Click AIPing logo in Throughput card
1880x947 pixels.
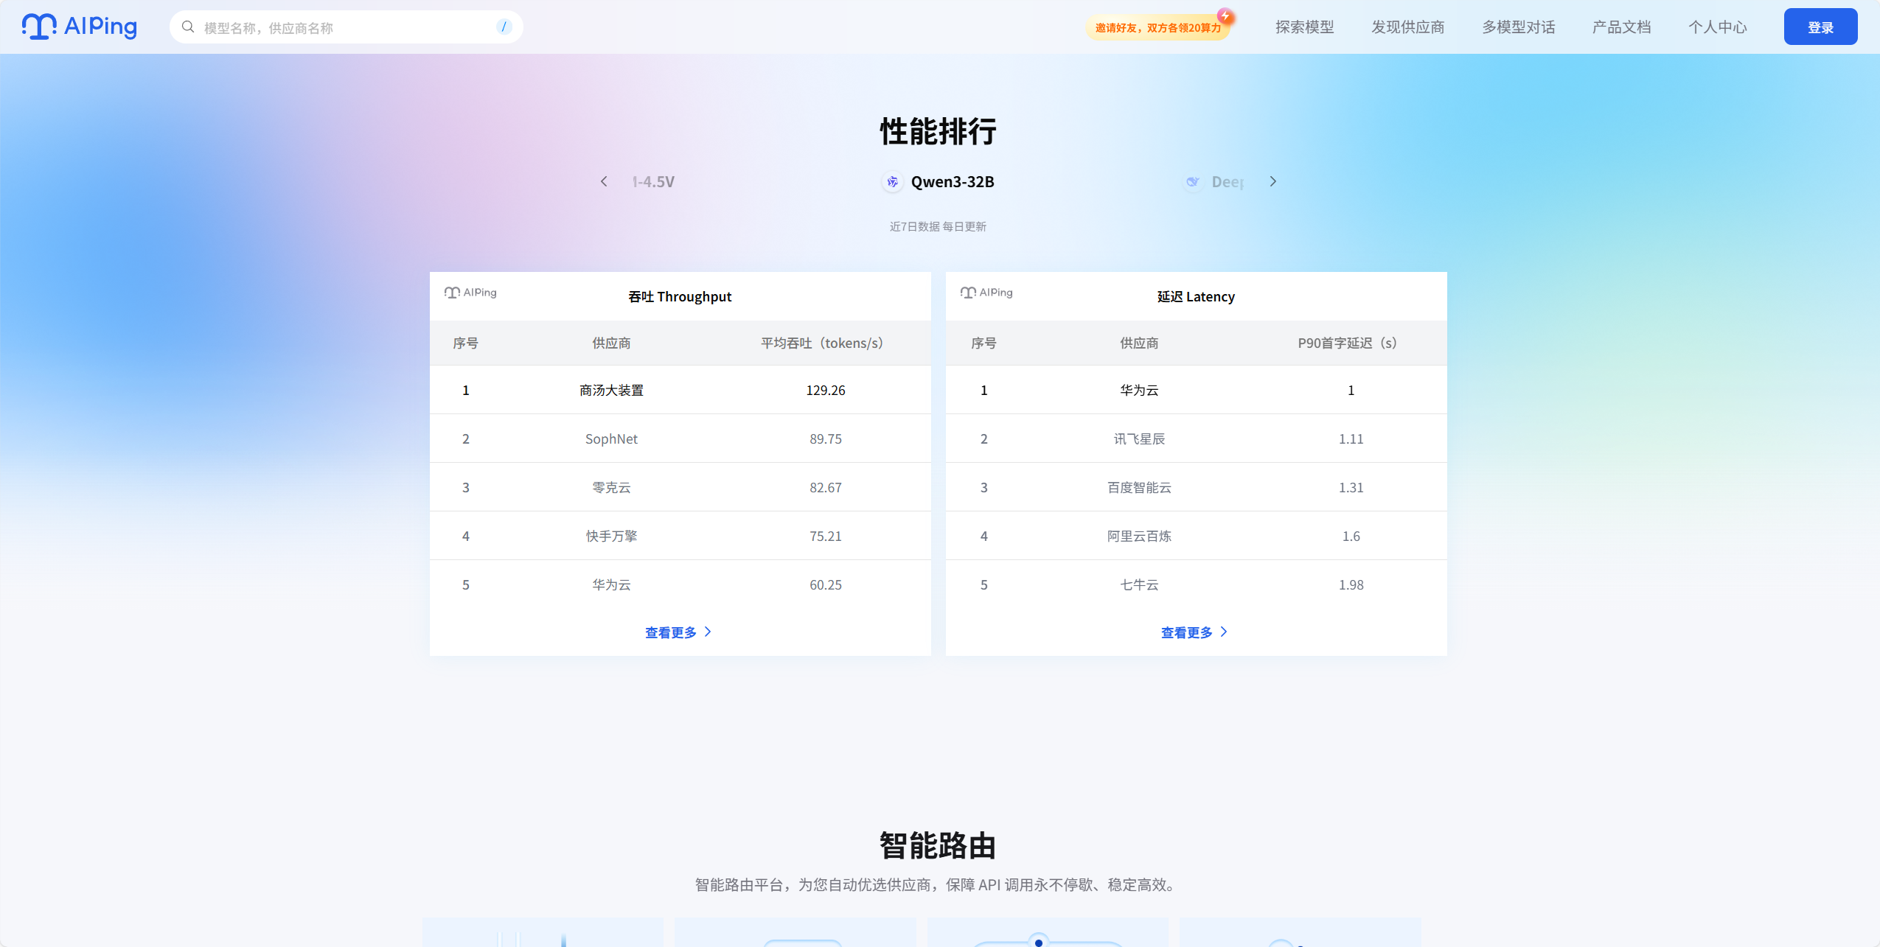(x=470, y=293)
